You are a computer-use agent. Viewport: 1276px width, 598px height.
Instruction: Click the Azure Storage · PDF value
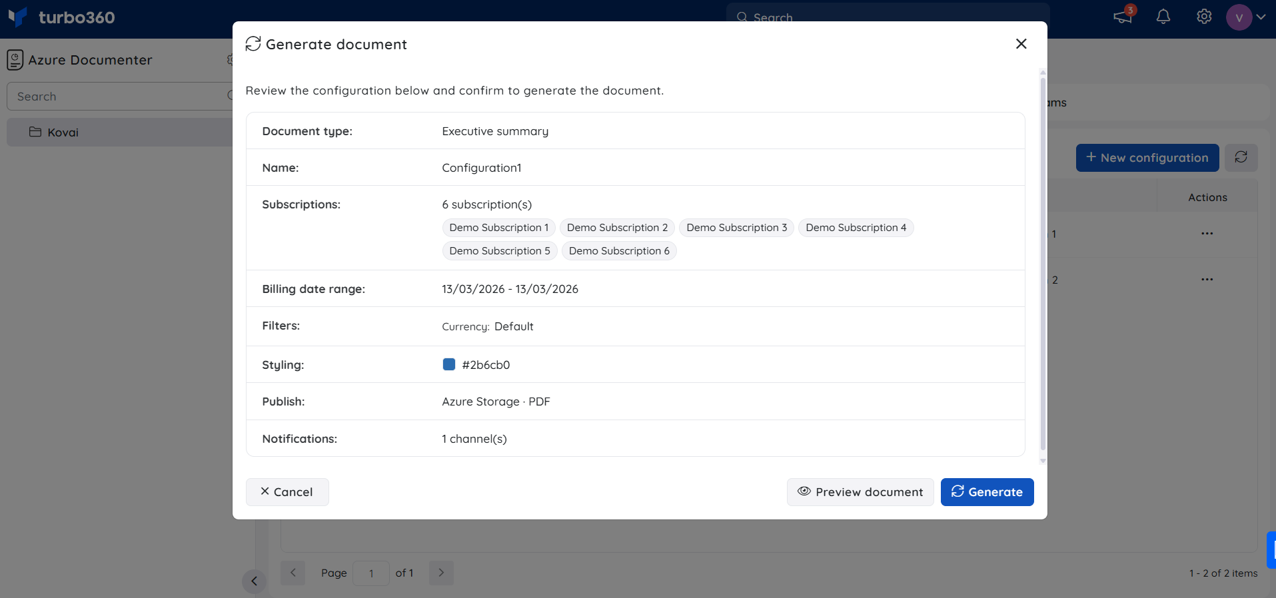pos(496,402)
